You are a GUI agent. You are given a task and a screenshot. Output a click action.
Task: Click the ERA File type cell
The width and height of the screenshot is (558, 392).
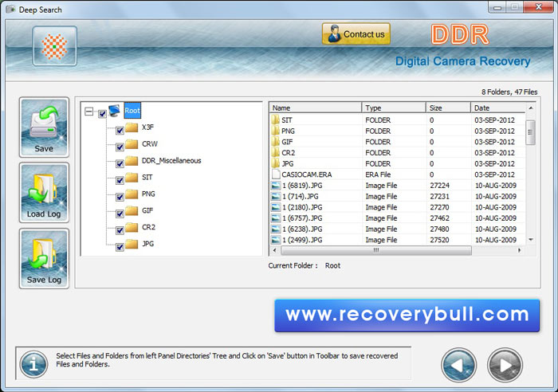[378, 174]
